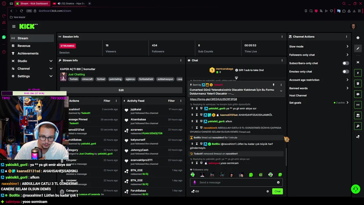Open Mod Actions panel three-dot menu
364x205 pixels.
coord(116,101)
